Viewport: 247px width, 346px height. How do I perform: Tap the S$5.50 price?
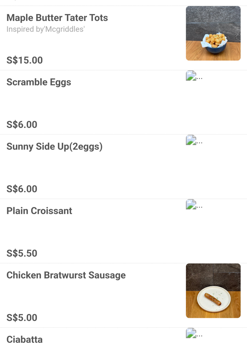[22, 253]
